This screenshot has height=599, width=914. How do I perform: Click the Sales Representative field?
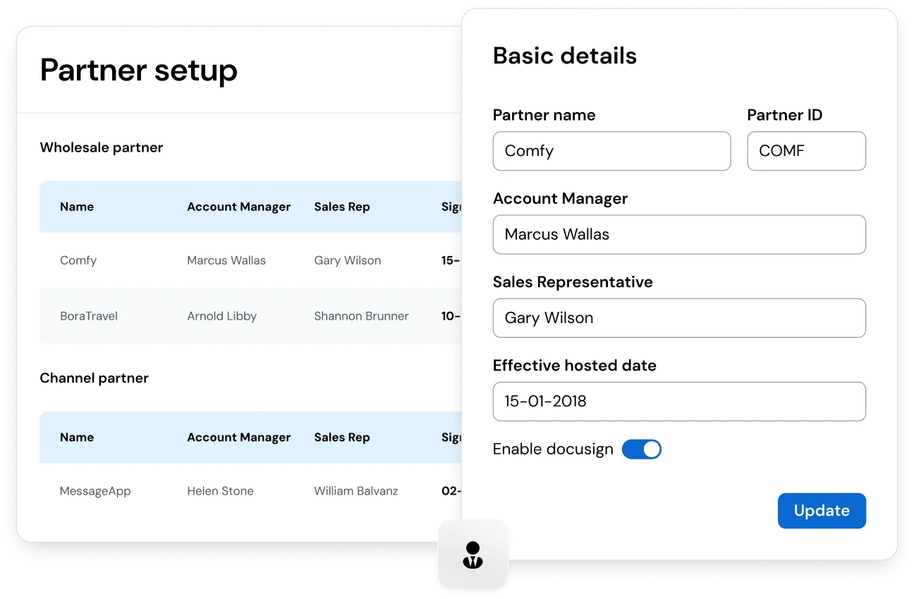pos(679,318)
